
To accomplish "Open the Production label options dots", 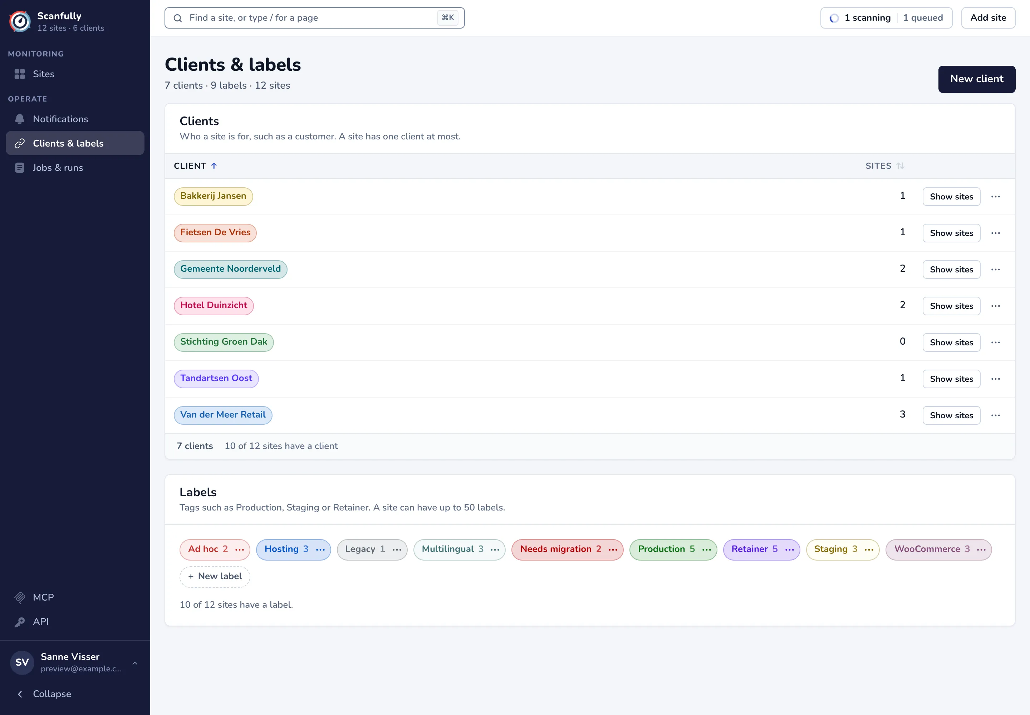I will click(x=707, y=550).
